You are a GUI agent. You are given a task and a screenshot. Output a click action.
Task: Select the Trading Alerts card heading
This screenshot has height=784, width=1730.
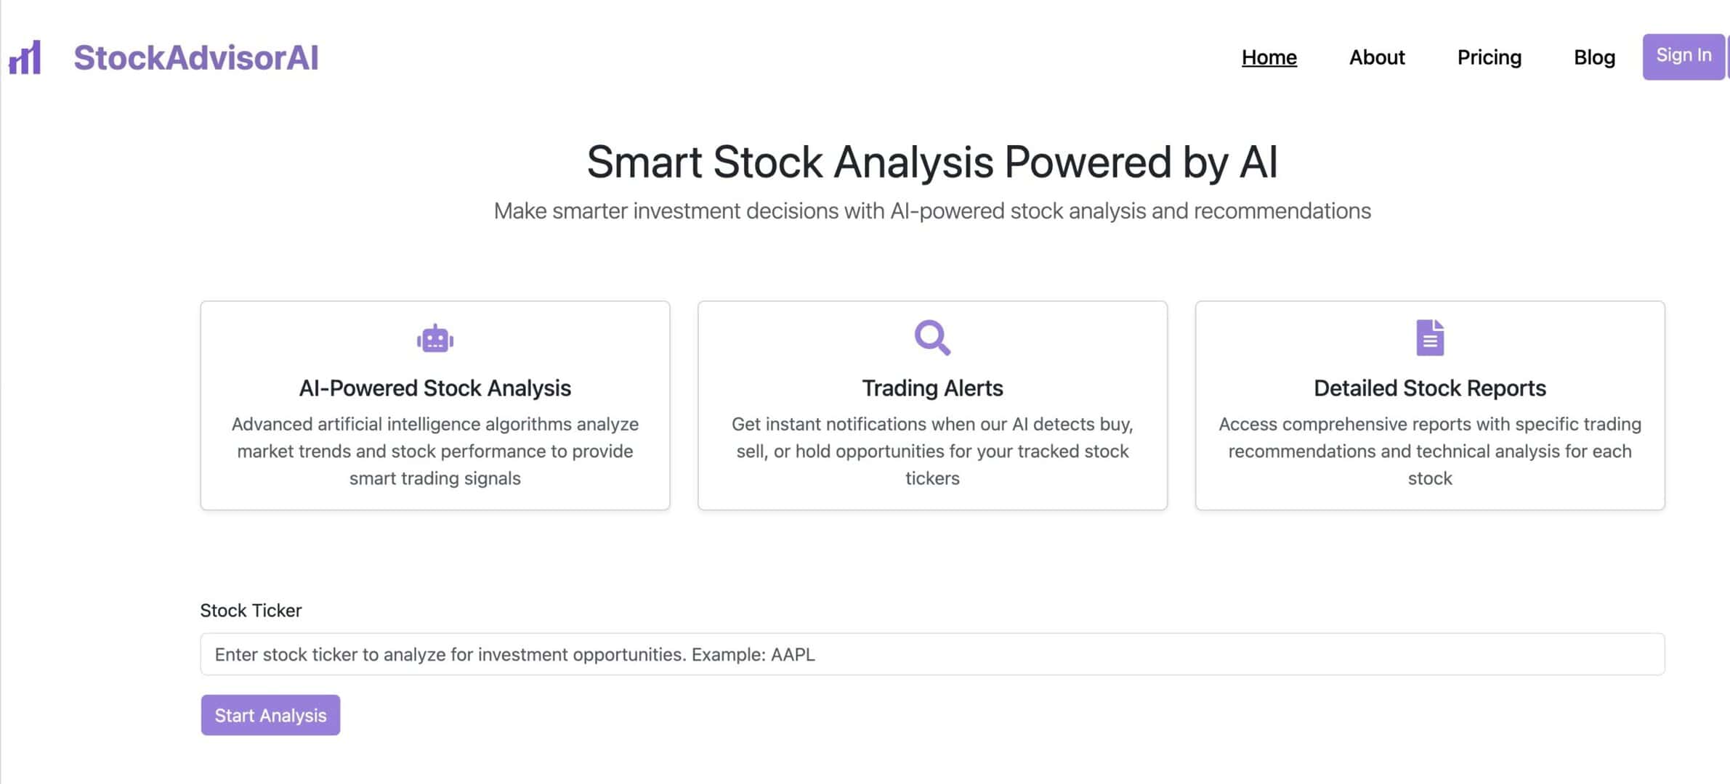click(x=932, y=388)
